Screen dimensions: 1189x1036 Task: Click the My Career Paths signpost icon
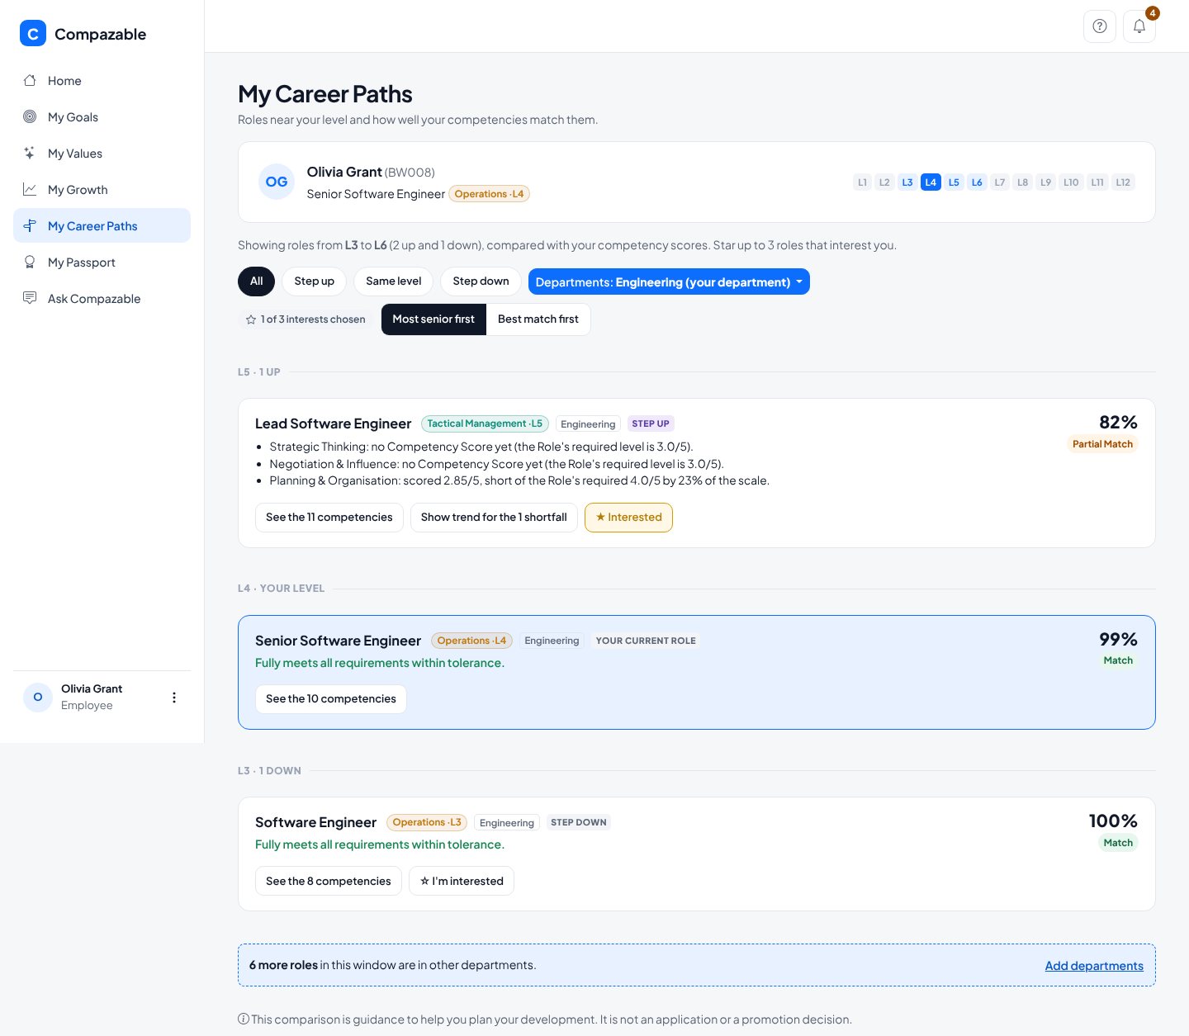point(30,225)
